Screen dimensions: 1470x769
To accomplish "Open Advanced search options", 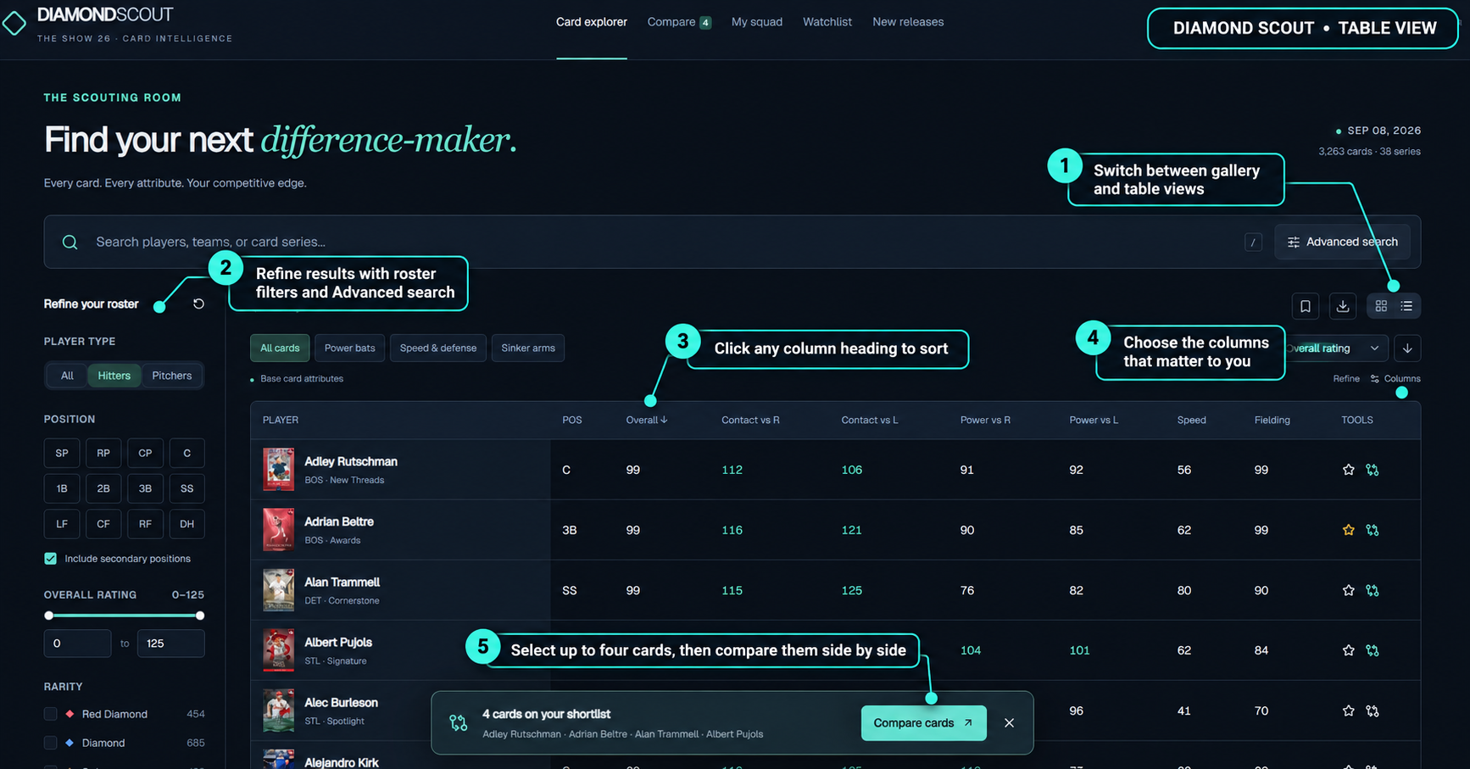I will click(1343, 242).
